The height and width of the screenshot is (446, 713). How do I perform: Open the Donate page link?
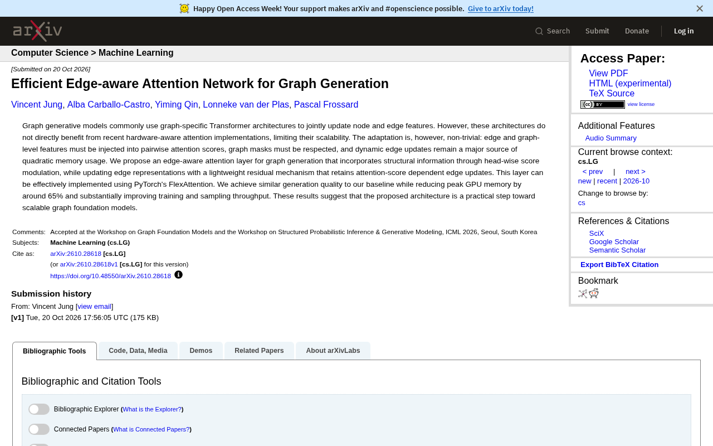tap(637, 31)
